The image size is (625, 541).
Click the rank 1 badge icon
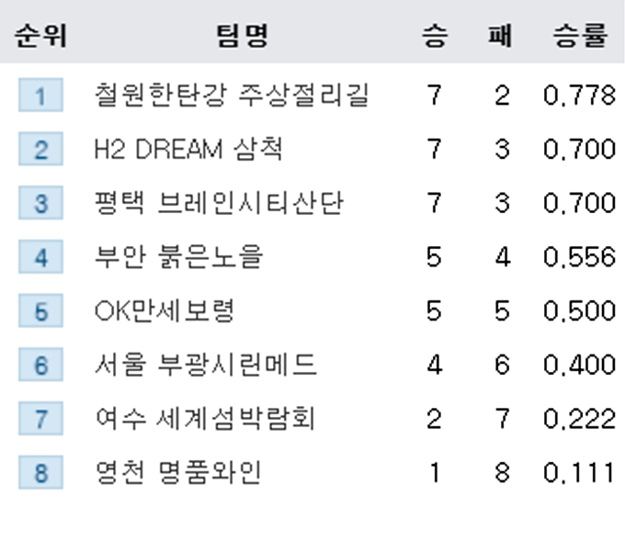(x=40, y=95)
